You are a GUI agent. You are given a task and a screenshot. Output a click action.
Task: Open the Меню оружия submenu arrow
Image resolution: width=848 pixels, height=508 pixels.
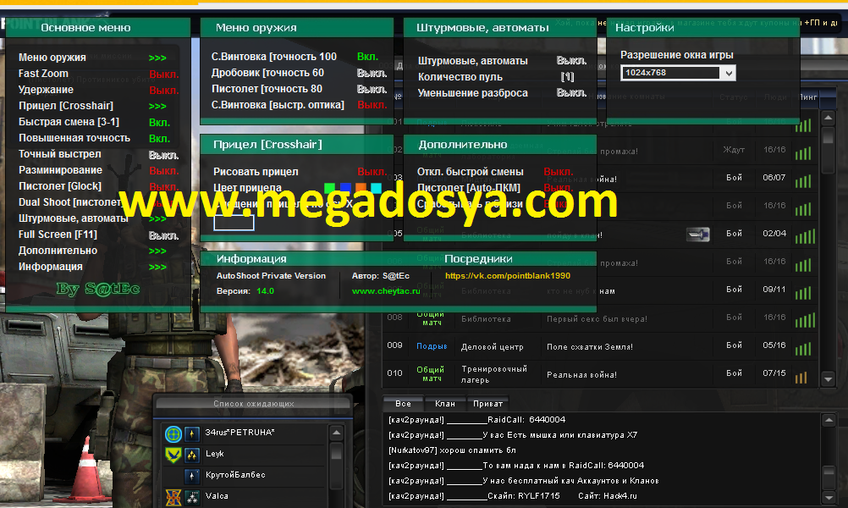[x=157, y=58]
